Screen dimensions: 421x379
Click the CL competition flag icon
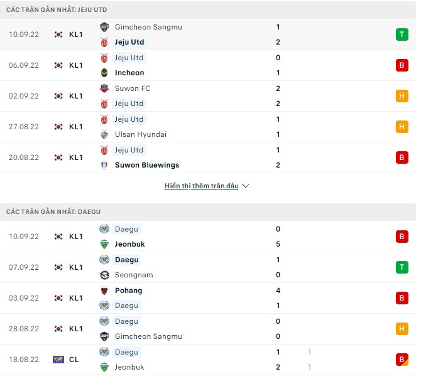[58, 360]
